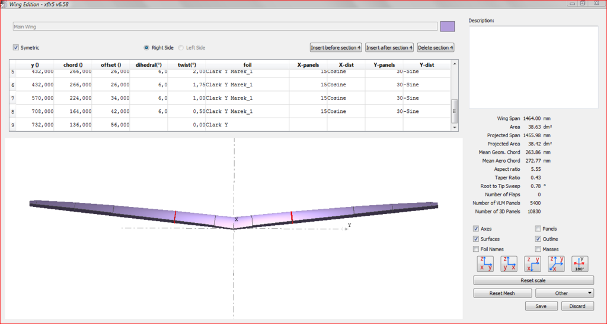This screenshot has width=607, height=324.
Task: Open the purple wing color swatch
Action: [x=448, y=27]
